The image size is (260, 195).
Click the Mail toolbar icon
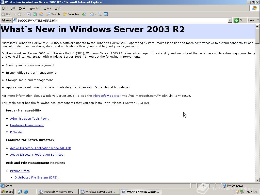[x=92, y=14]
